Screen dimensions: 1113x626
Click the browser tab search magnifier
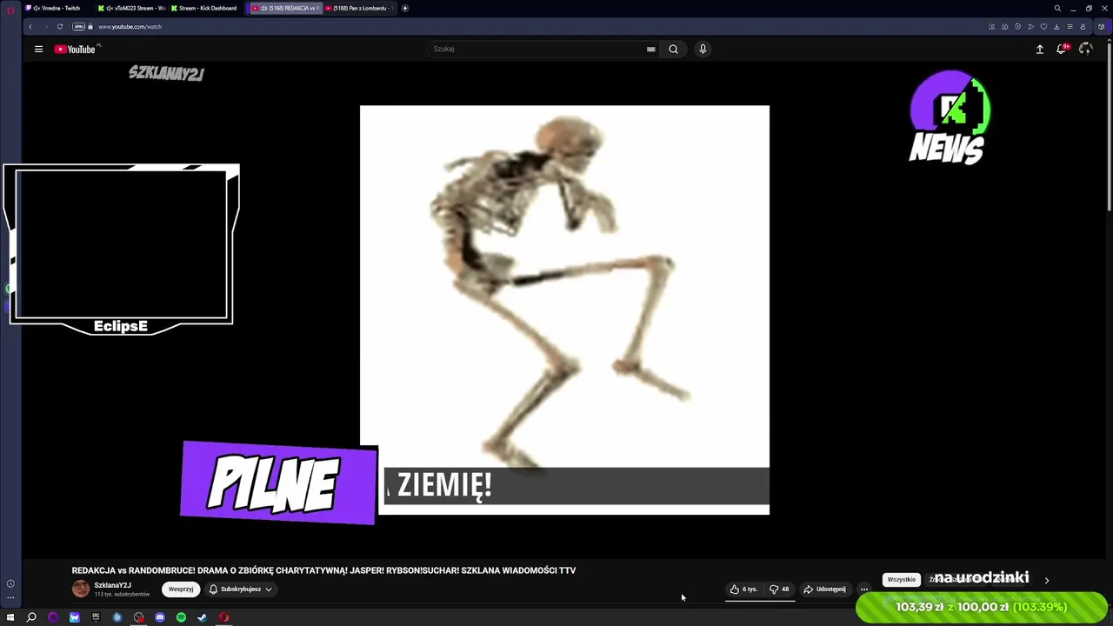click(x=1057, y=8)
